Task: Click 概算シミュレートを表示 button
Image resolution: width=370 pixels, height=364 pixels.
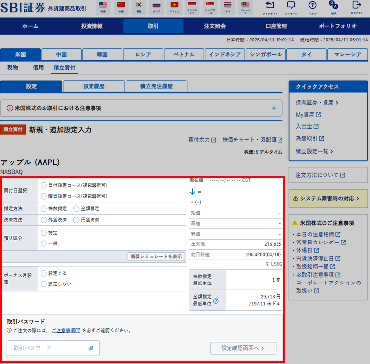Action: point(156,256)
